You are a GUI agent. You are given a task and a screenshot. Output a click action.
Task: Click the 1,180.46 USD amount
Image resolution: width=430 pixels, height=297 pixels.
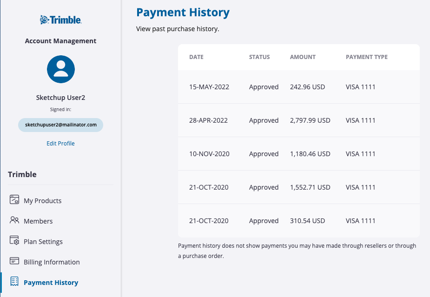[x=310, y=154]
